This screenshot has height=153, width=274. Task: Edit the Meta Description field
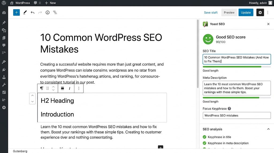237,88
